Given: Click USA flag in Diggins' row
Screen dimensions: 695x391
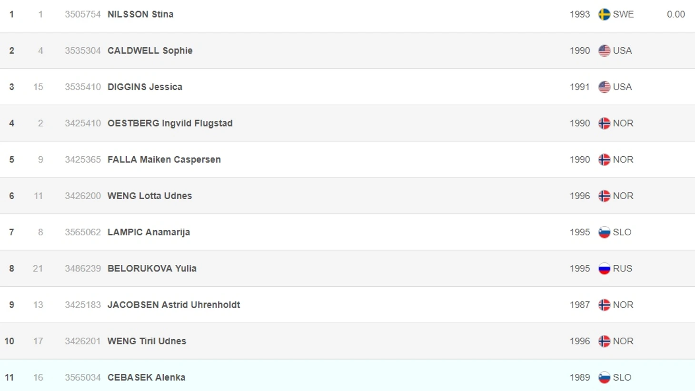Looking at the screenshot, I should [x=604, y=87].
